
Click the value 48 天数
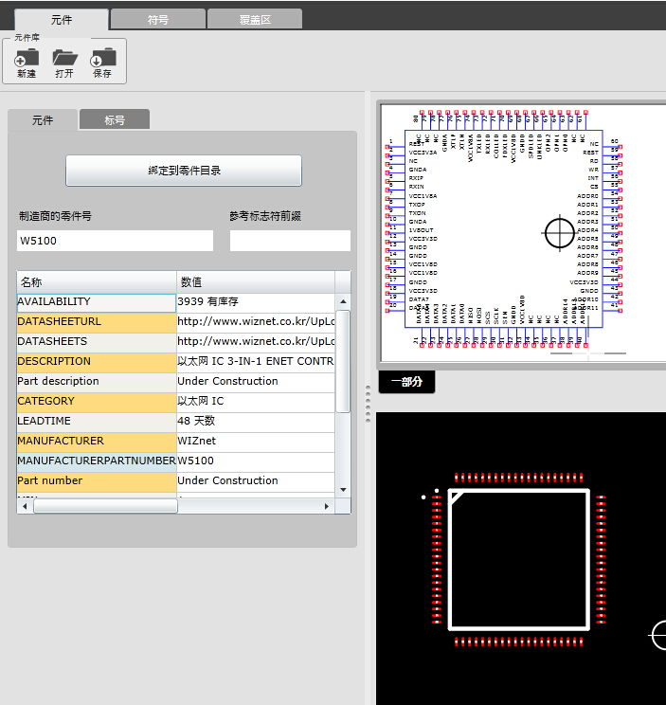point(256,422)
